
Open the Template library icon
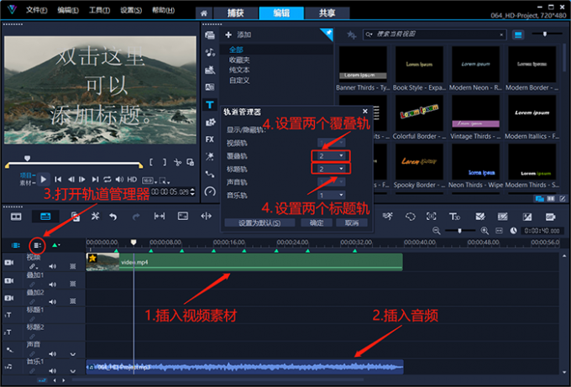pos(210,70)
